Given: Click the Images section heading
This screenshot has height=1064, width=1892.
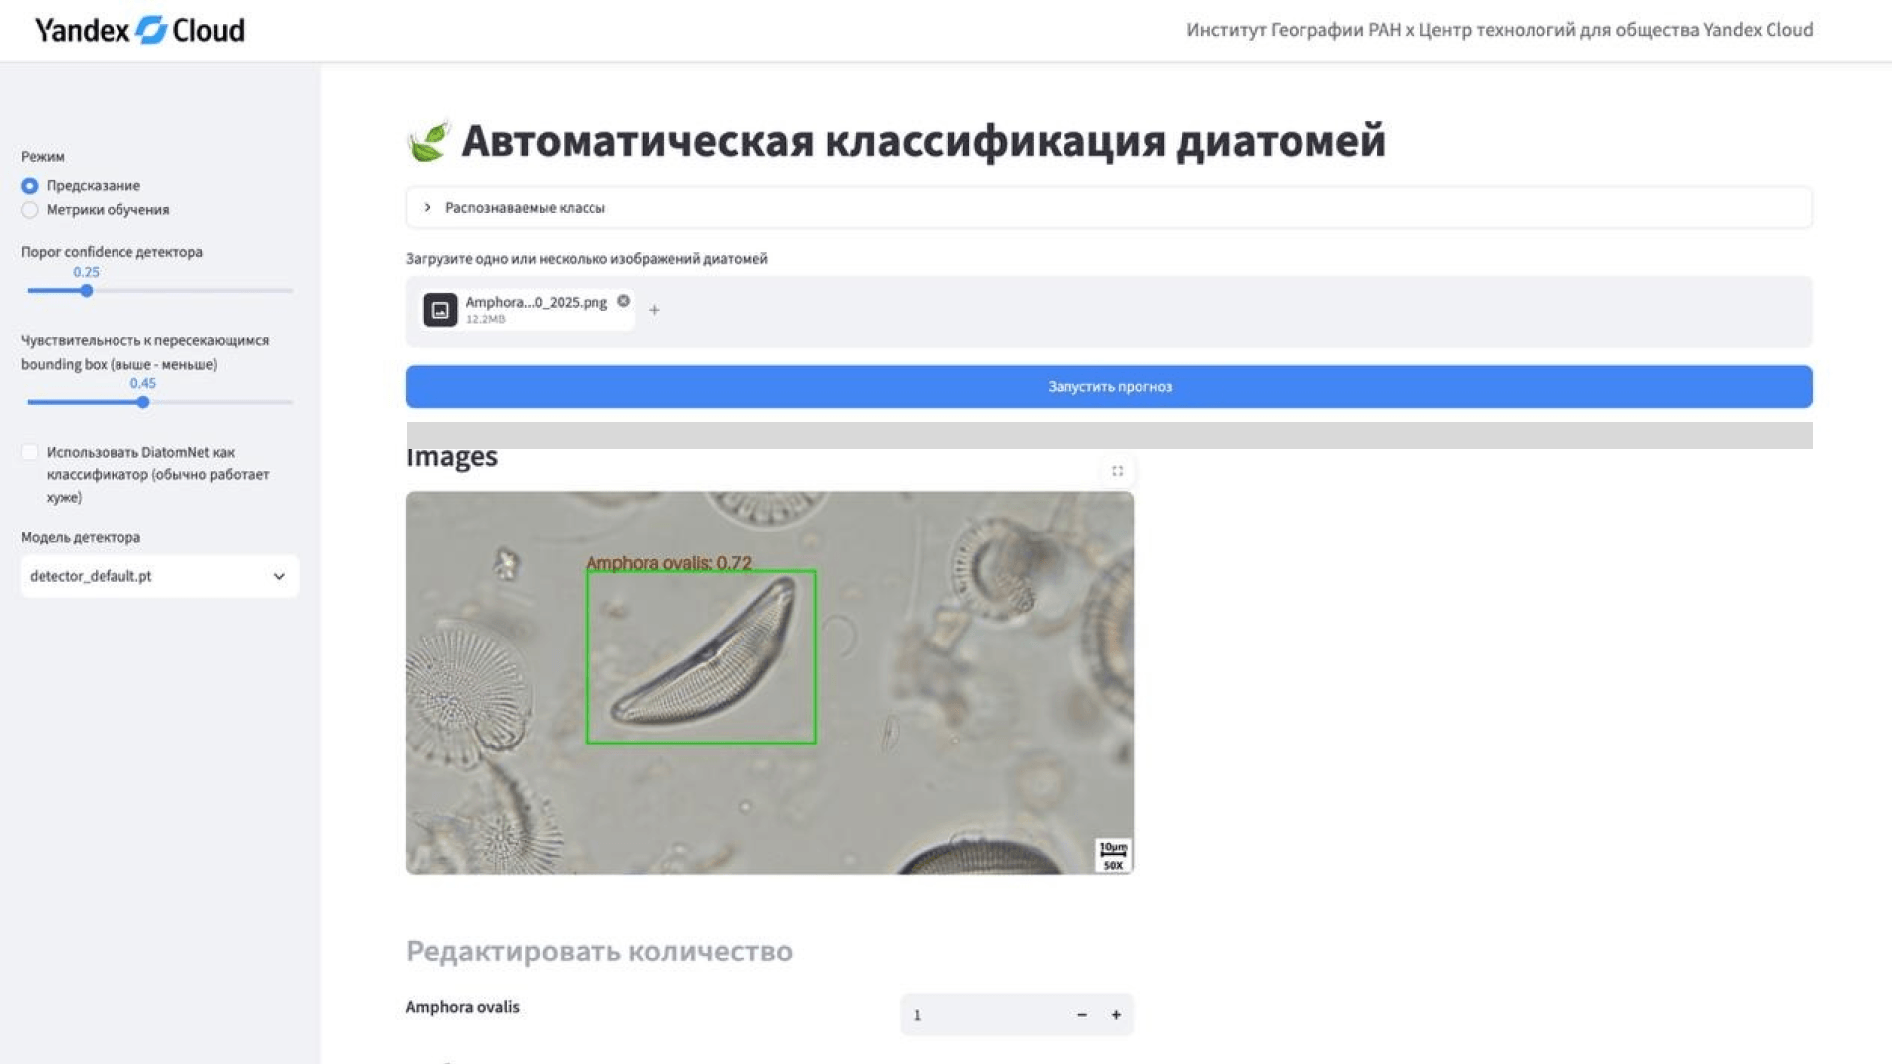Looking at the screenshot, I should (452, 457).
